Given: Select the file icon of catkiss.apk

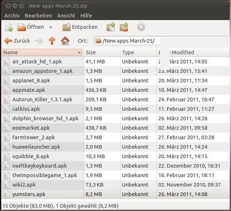Looking at the screenshot, I should coord(7,109).
